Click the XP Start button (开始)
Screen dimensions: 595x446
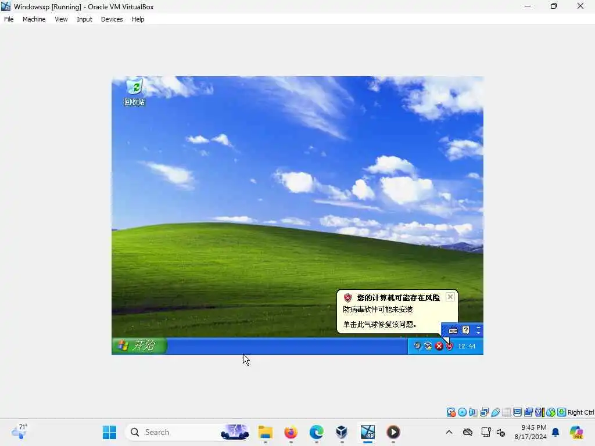(x=139, y=346)
